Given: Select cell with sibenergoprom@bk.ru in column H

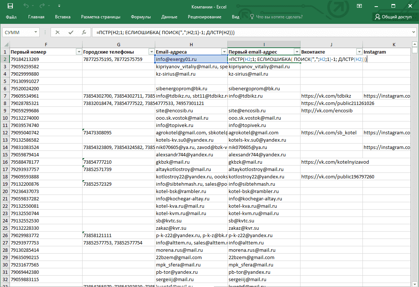Looking at the screenshot, I should [x=191, y=89].
